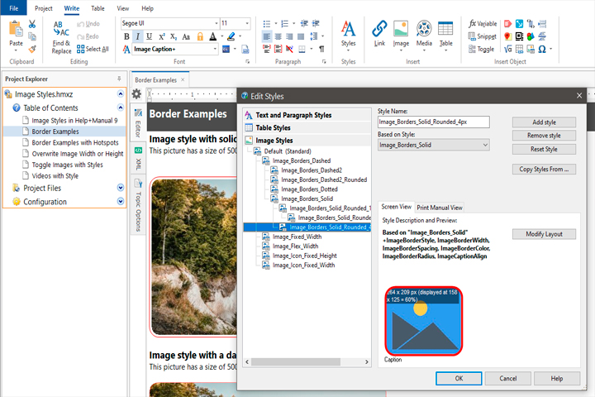Insert special character with Omega icon

(542, 49)
